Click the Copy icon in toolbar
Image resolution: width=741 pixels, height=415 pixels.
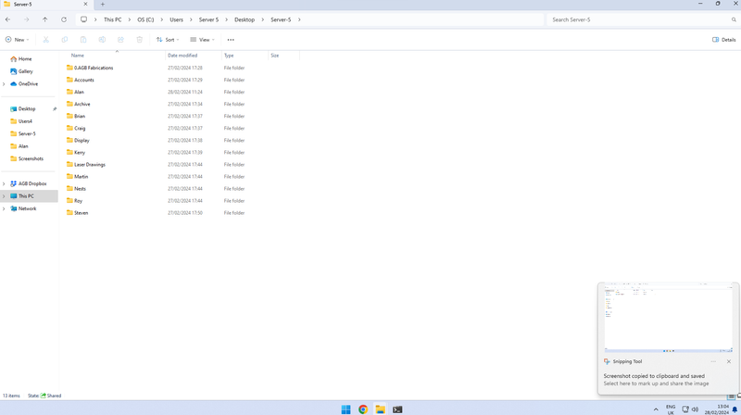(x=65, y=40)
